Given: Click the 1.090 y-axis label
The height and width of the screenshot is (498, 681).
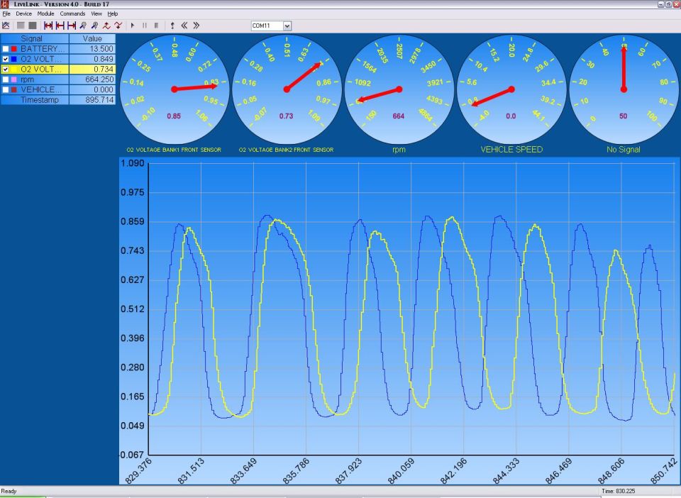Looking at the screenshot, I should [132, 163].
